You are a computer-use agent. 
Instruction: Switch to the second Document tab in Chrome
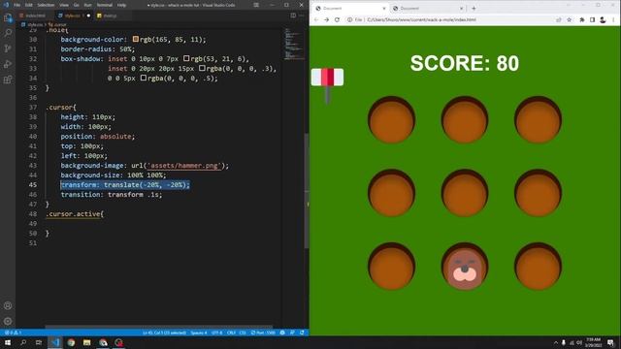click(428, 9)
